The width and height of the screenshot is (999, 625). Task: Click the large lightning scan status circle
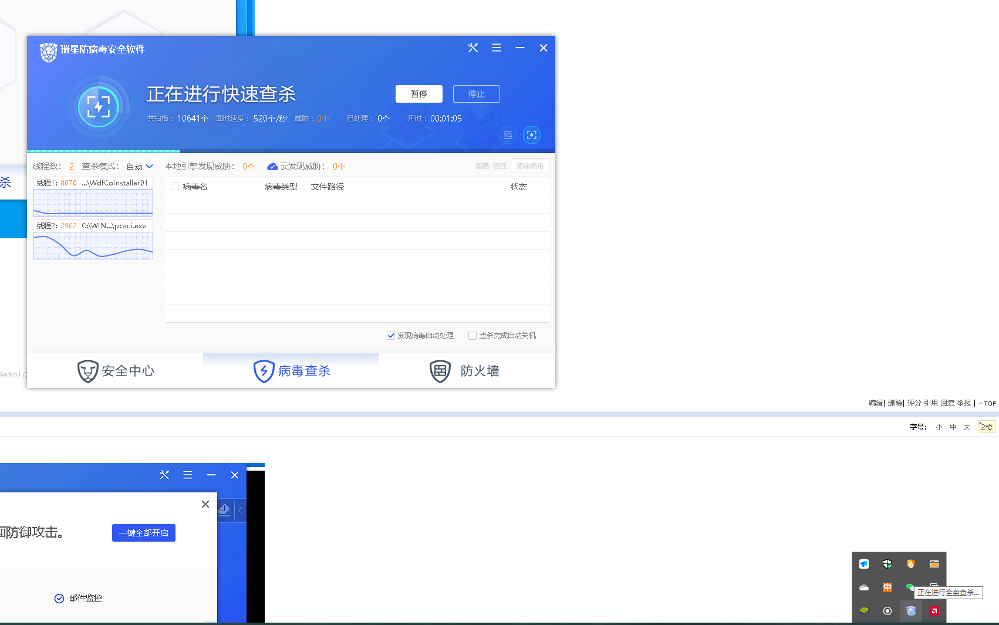[x=99, y=107]
